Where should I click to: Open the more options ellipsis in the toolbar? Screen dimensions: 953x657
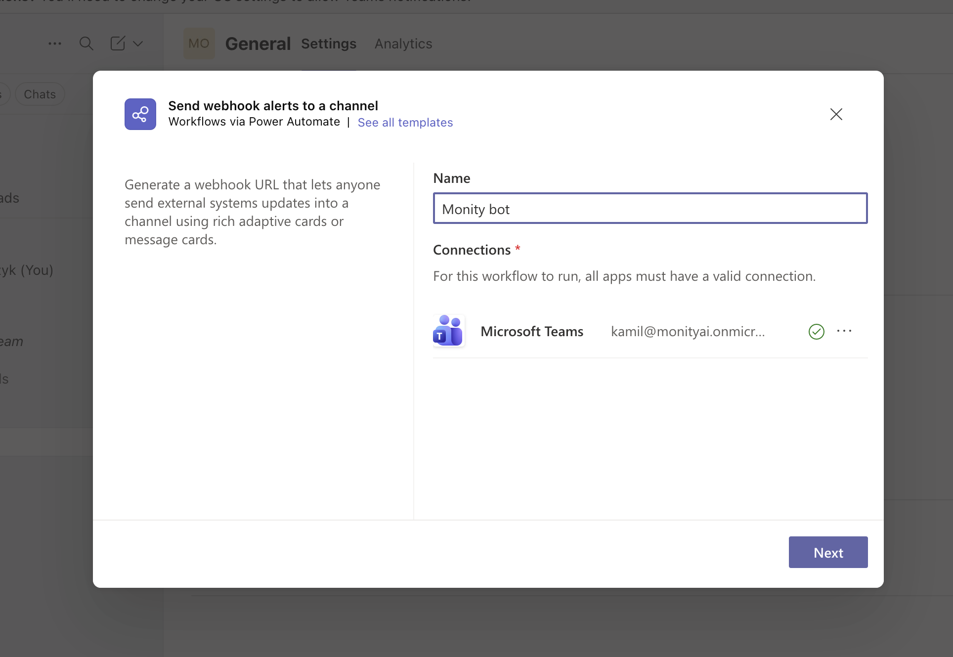coord(54,44)
